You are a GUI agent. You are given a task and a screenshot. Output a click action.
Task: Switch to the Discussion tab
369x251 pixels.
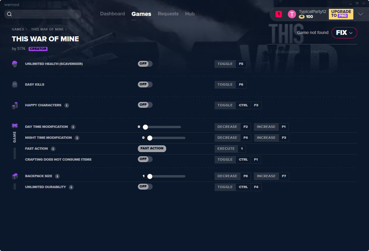click(287, 51)
